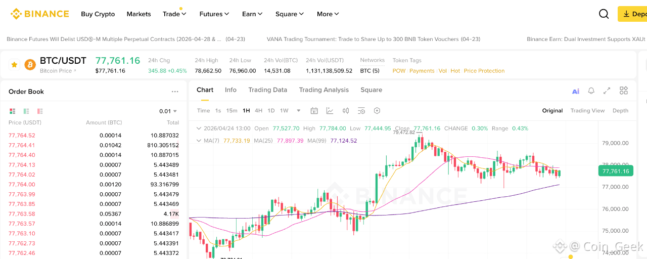This screenshot has width=647, height=259.
Task: Open the USD©-M delisting announcement
Action: pyautogui.click(x=126, y=39)
